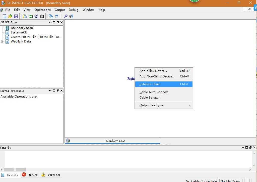Select Boundary Scan in iMPACT Flows
The image size is (257, 182).
(x=22, y=28)
